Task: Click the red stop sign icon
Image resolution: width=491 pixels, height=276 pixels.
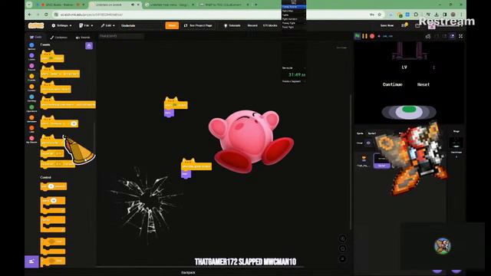Action: click(372, 36)
